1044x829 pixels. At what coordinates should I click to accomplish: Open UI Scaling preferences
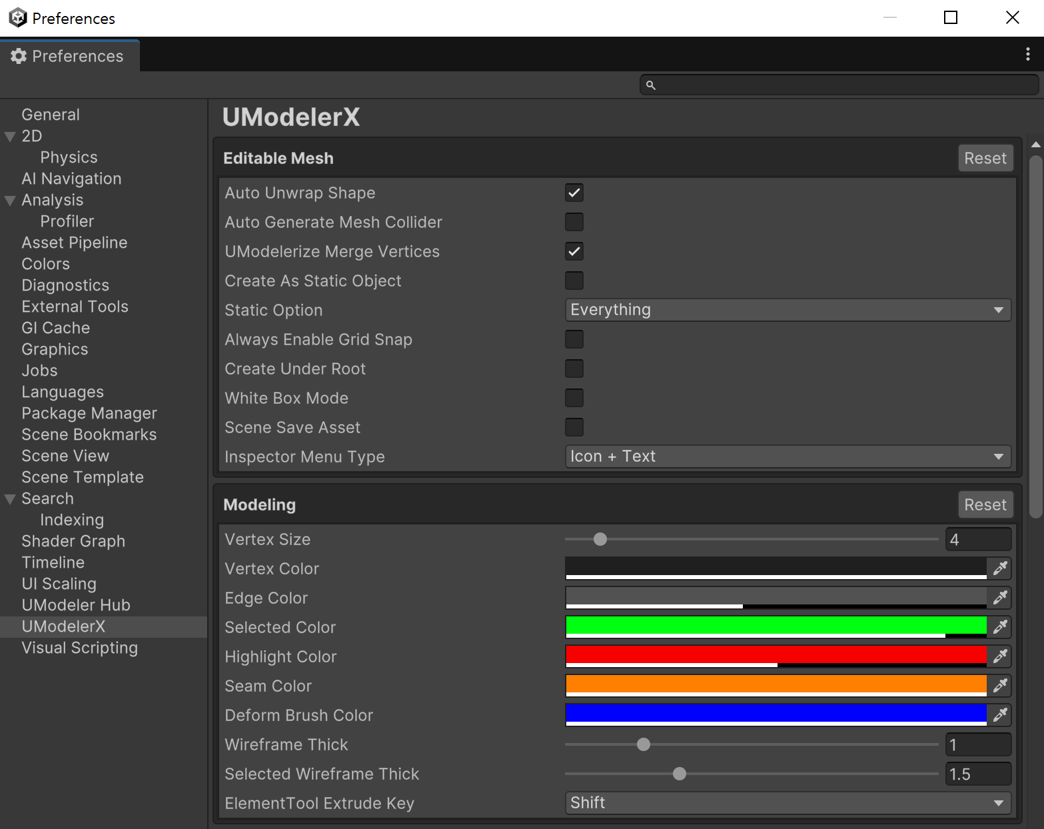point(59,584)
